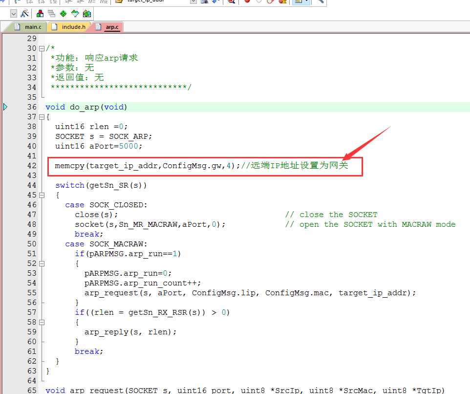470x394 pixels.
Task: Click 'arp_reply(s, rlen);' call
Action: (x=130, y=332)
